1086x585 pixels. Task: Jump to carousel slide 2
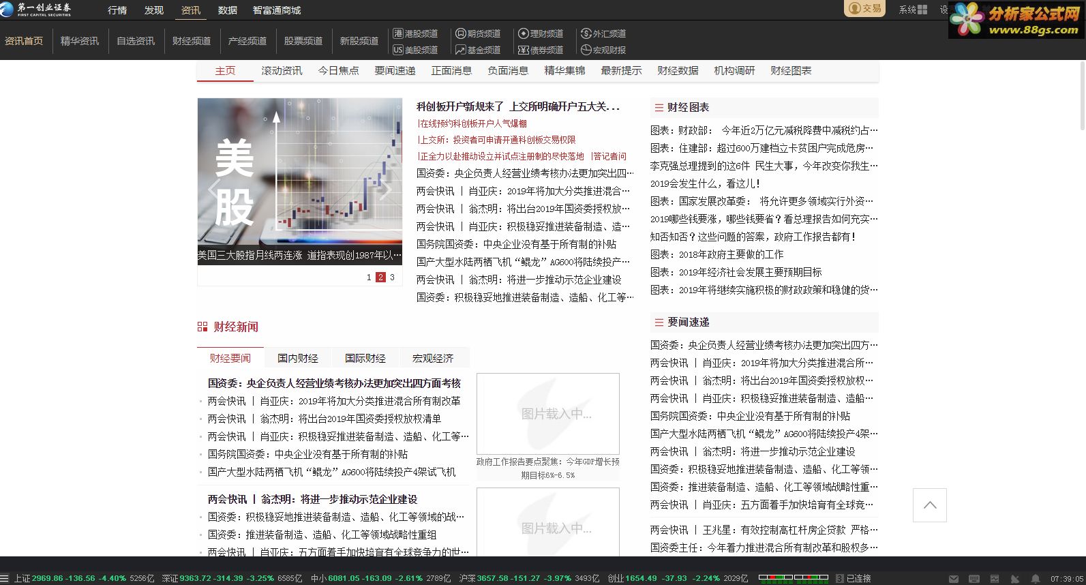380,277
